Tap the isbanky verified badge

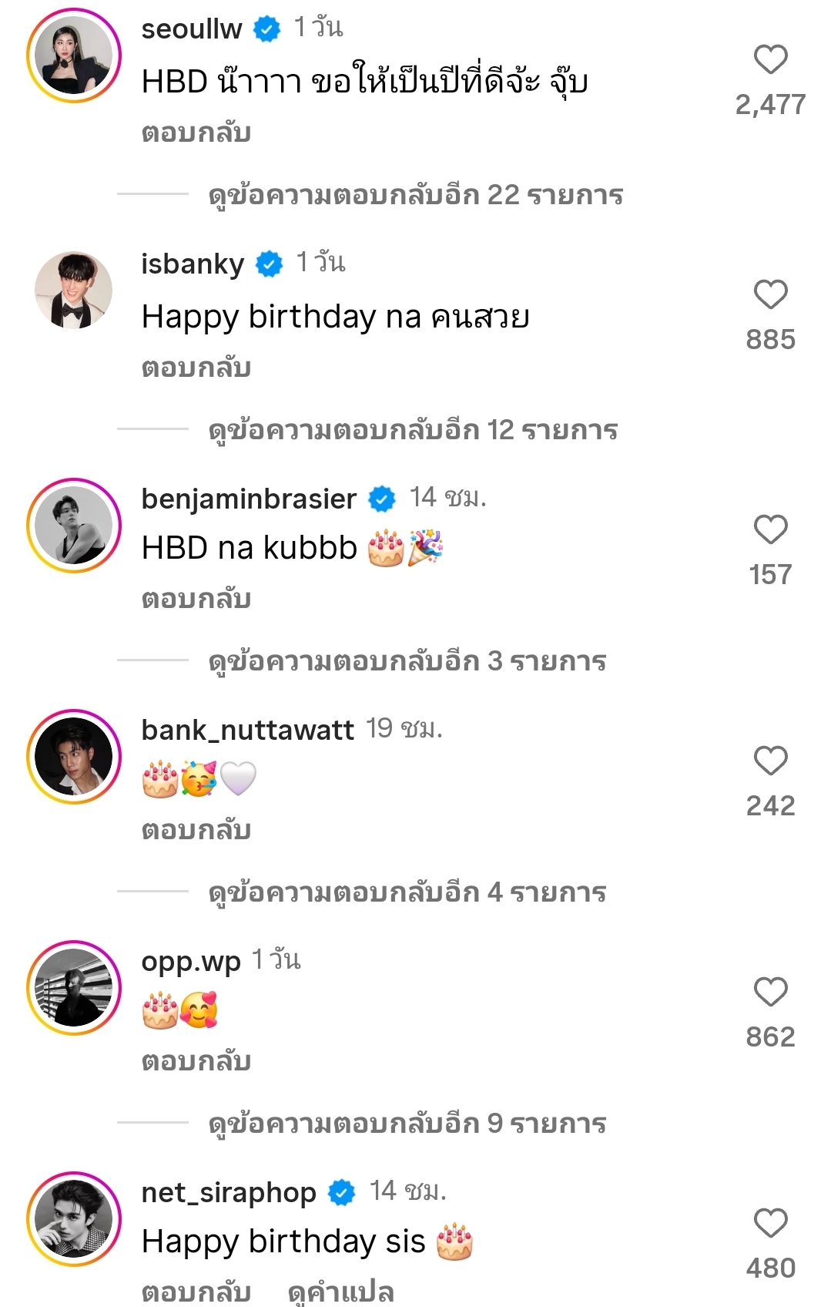[269, 264]
